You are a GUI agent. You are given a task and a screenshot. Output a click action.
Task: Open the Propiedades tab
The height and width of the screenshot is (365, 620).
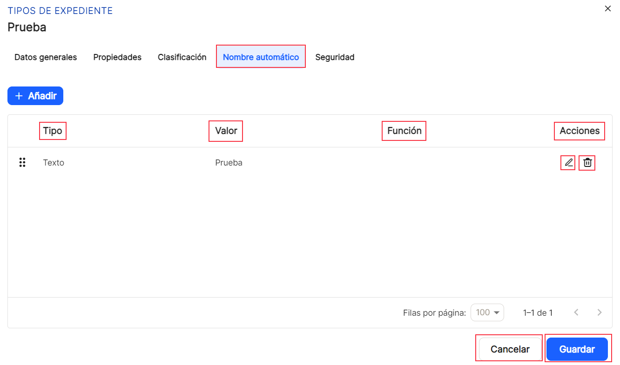click(x=117, y=57)
